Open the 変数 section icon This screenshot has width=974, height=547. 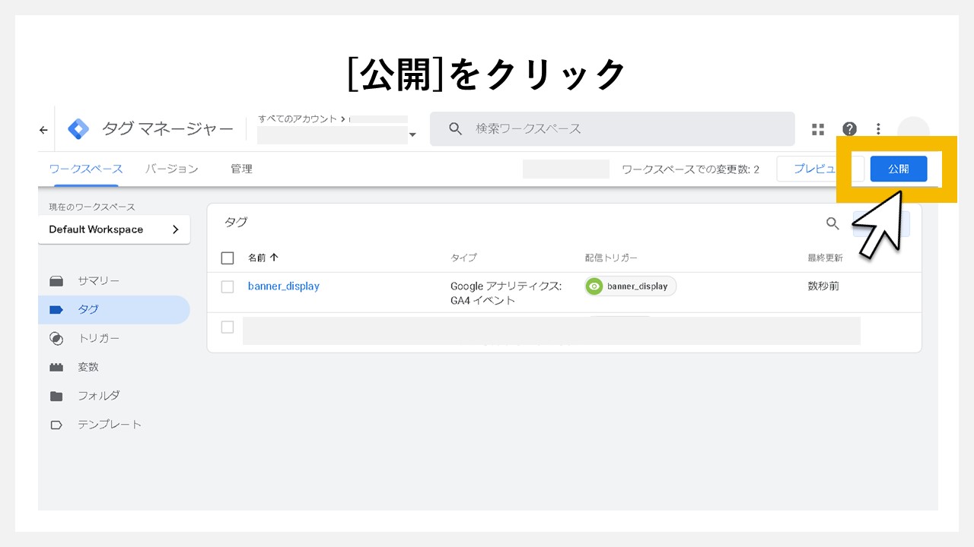point(57,367)
